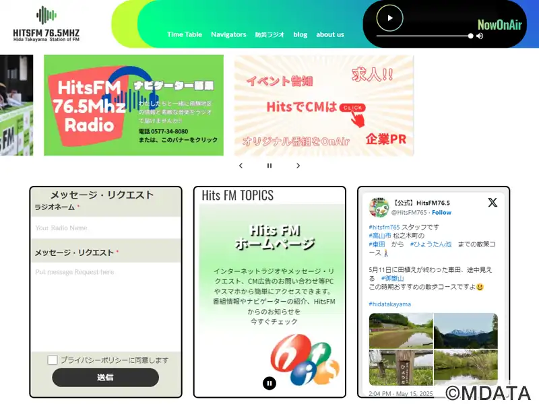Open the #hidatakayama hashtag link
539x404 pixels.
pos(390,304)
